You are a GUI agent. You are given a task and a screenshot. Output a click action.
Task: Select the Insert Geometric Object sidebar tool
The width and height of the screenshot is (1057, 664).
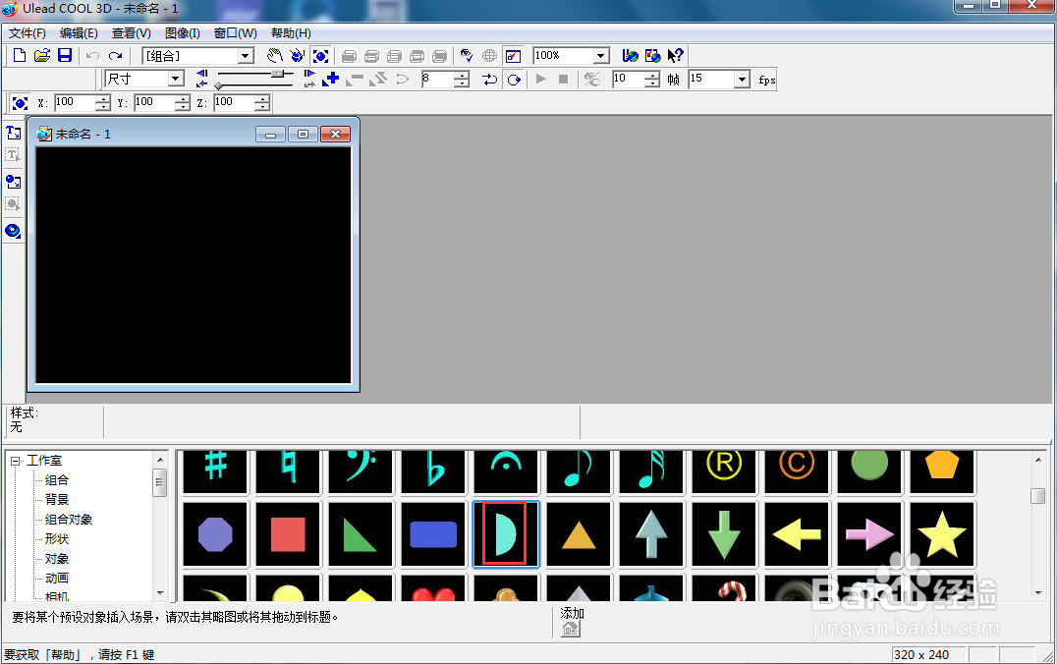coord(13,231)
